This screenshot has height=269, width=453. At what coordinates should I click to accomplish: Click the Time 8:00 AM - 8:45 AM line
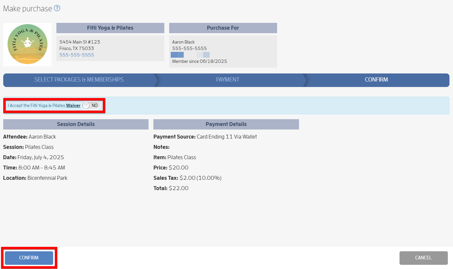[34, 168]
